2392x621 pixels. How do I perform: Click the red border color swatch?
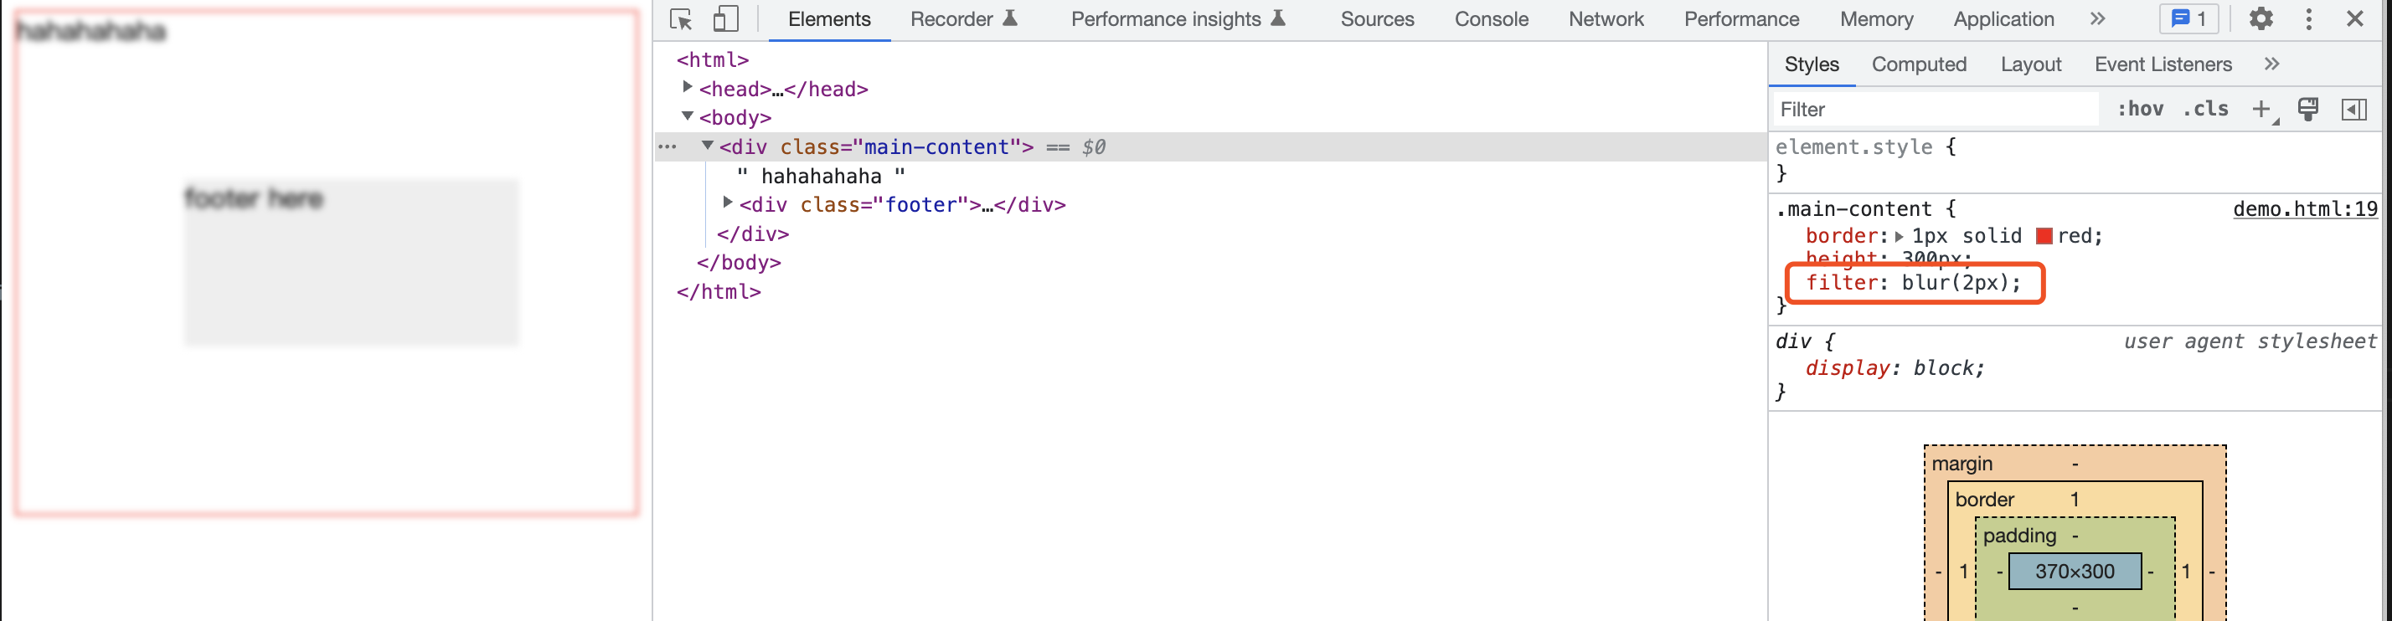tap(2044, 236)
